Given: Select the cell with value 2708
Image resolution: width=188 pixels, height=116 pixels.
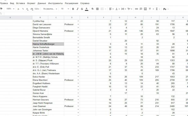Looking at the screenshot, I should [x=167, y=80].
